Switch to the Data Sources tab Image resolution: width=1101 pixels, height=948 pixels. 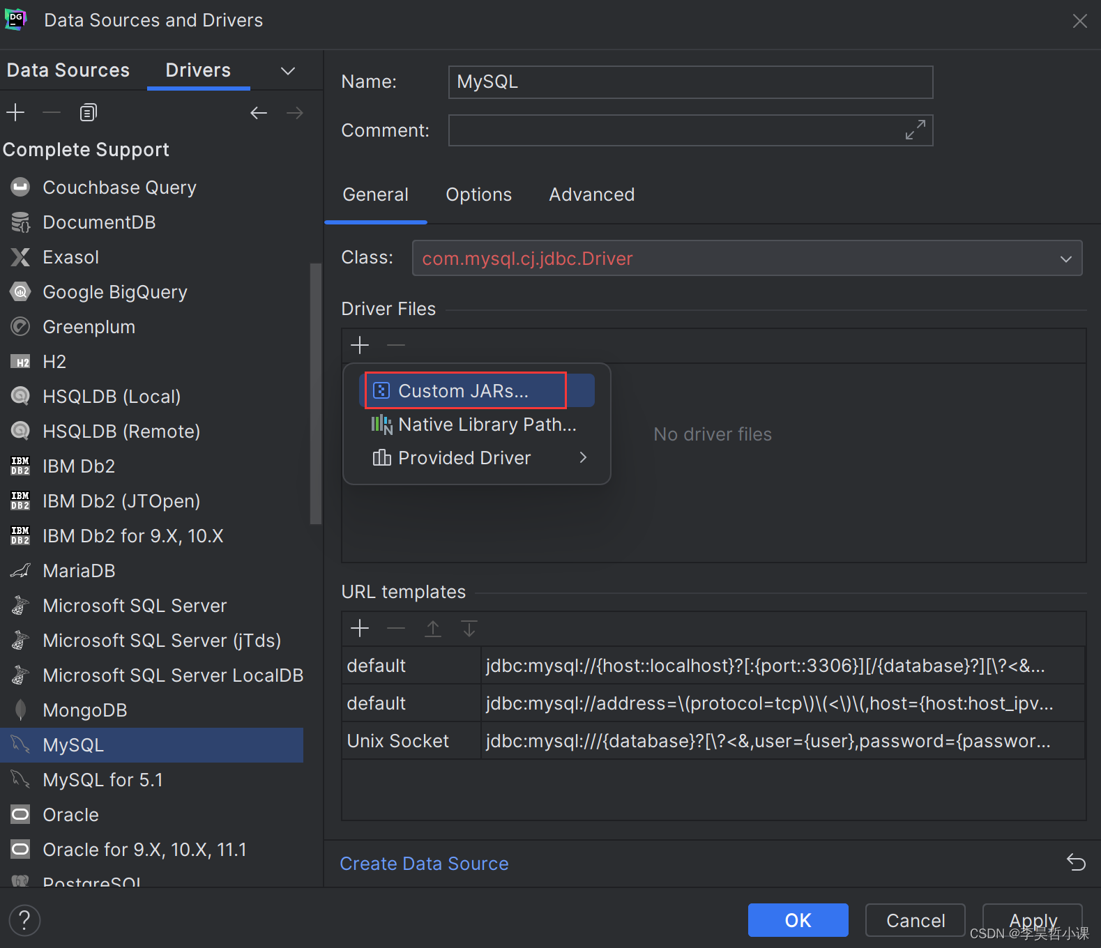click(x=68, y=70)
